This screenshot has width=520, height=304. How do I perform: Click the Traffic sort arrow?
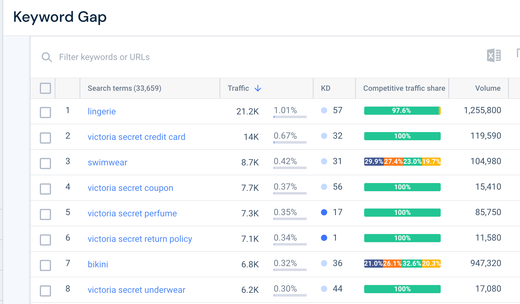click(258, 88)
